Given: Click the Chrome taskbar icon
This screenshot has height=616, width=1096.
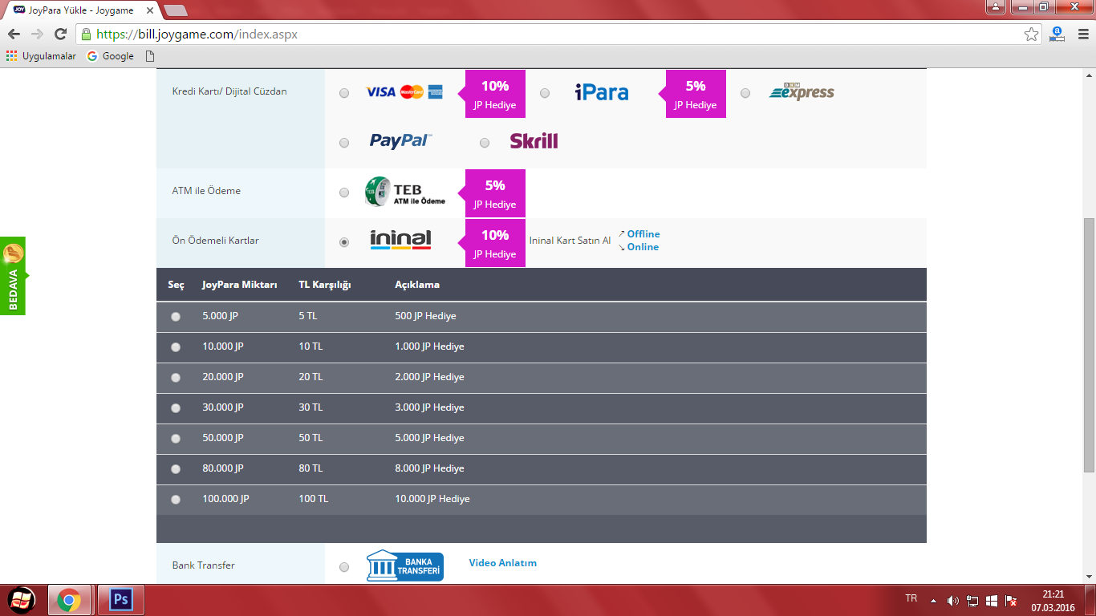Looking at the screenshot, I should coord(68,600).
